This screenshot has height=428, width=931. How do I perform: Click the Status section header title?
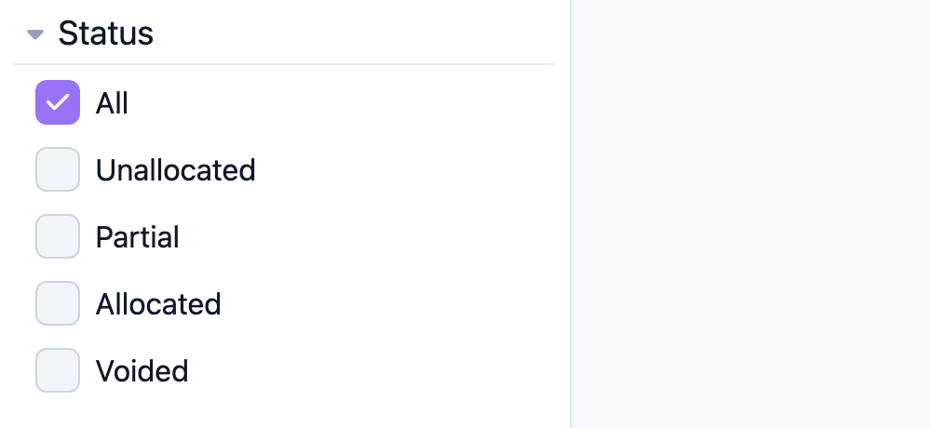point(106,33)
